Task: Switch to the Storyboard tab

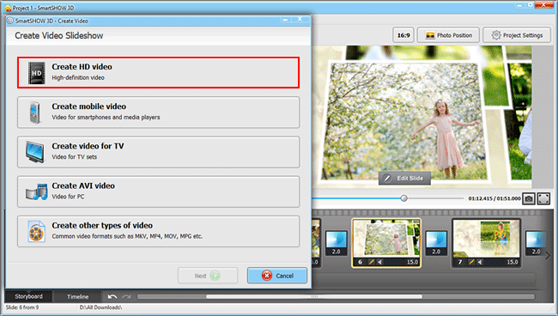Action: pyautogui.click(x=28, y=296)
